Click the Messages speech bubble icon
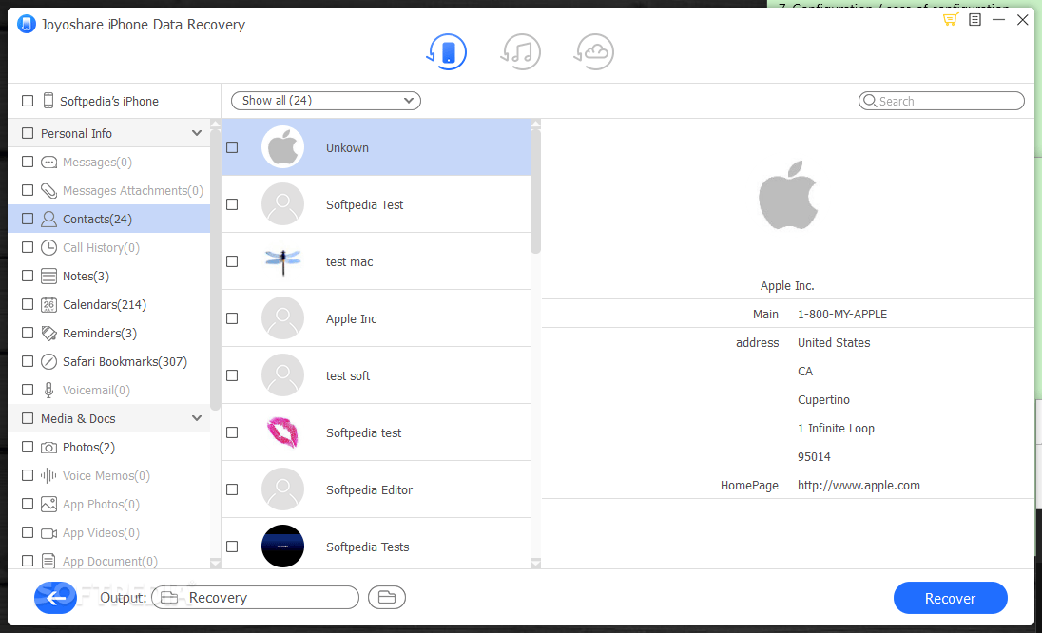 [48, 163]
